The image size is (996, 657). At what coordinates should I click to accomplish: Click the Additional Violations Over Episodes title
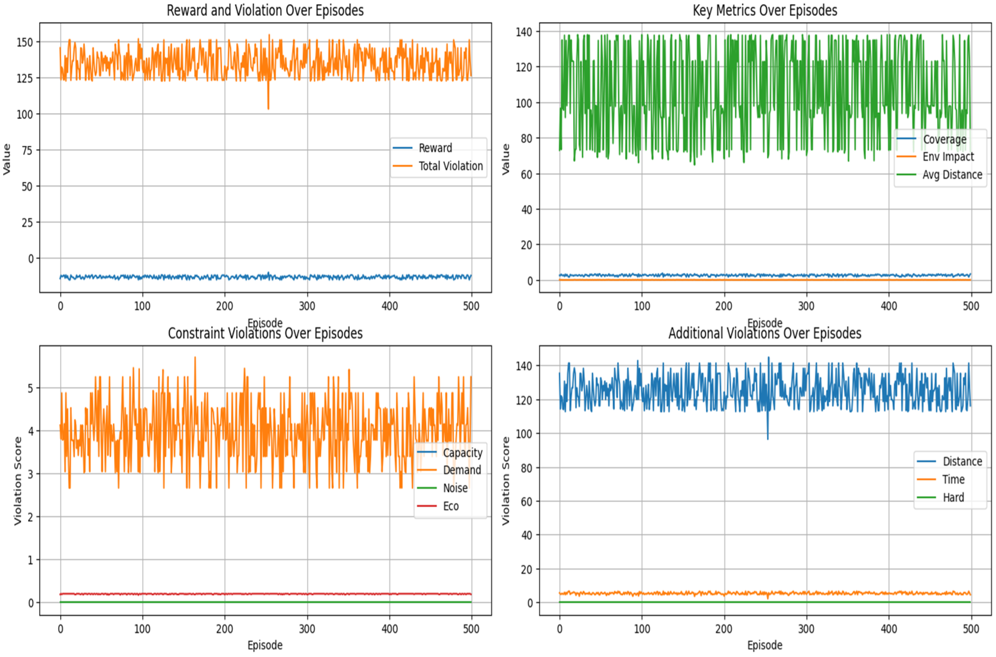point(765,333)
